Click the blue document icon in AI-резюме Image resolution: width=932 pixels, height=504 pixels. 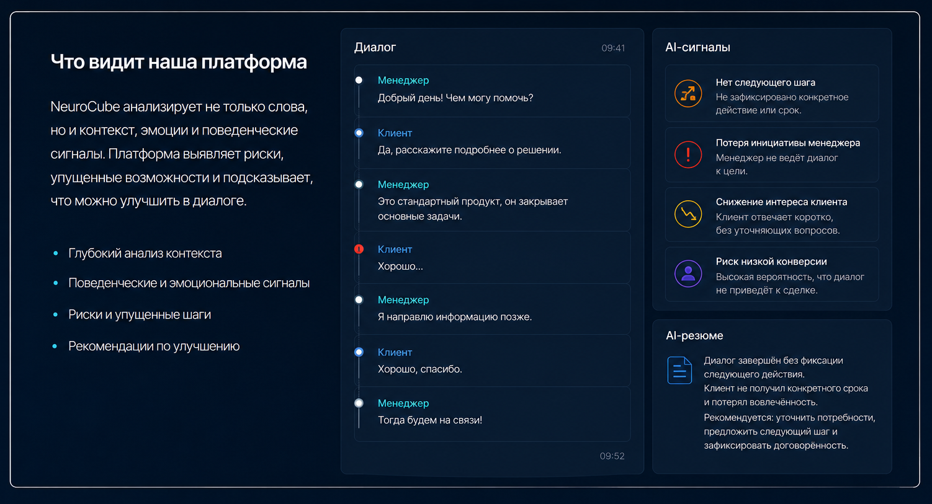679,370
